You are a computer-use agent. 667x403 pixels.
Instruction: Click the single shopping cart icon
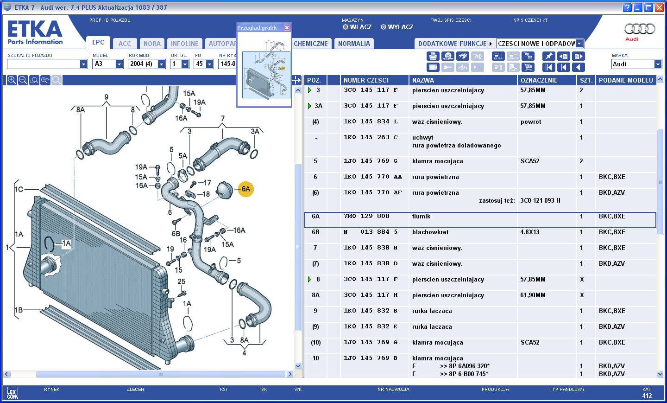coord(528,67)
